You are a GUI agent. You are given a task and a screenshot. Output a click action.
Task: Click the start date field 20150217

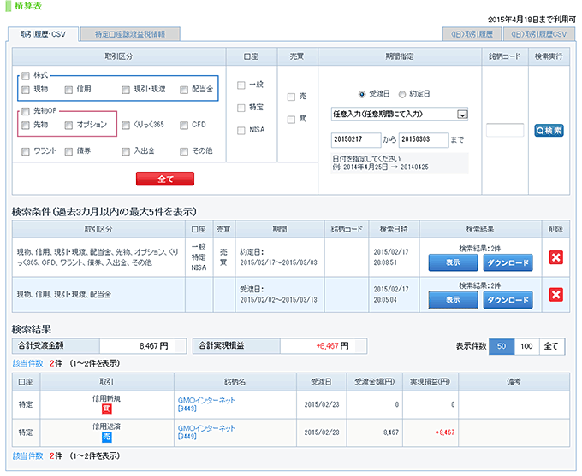coord(352,139)
